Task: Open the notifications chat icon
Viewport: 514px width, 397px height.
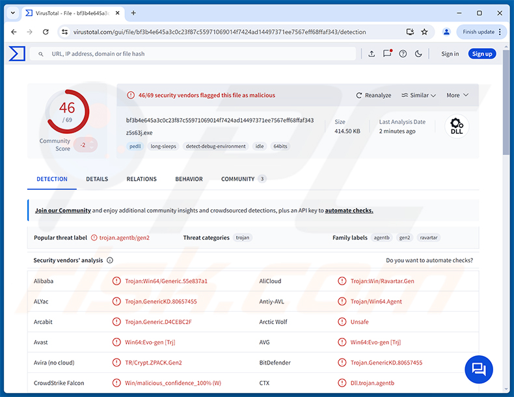Action: coord(388,53)
